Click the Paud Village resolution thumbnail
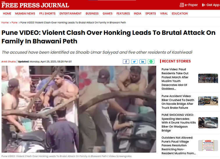Image resolution: width=220 pixels, height=159 pixels. tap(208, 145)
